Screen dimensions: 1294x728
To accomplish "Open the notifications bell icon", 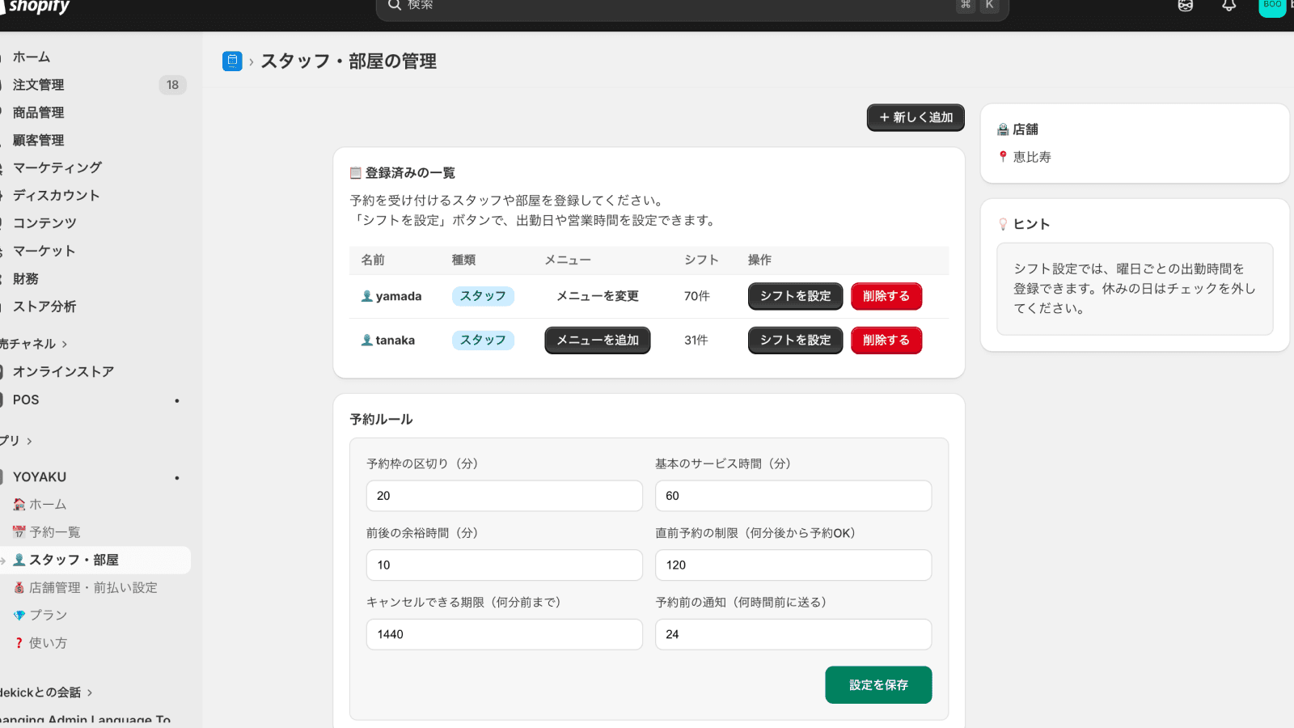I will click(x=1228, y=6).
